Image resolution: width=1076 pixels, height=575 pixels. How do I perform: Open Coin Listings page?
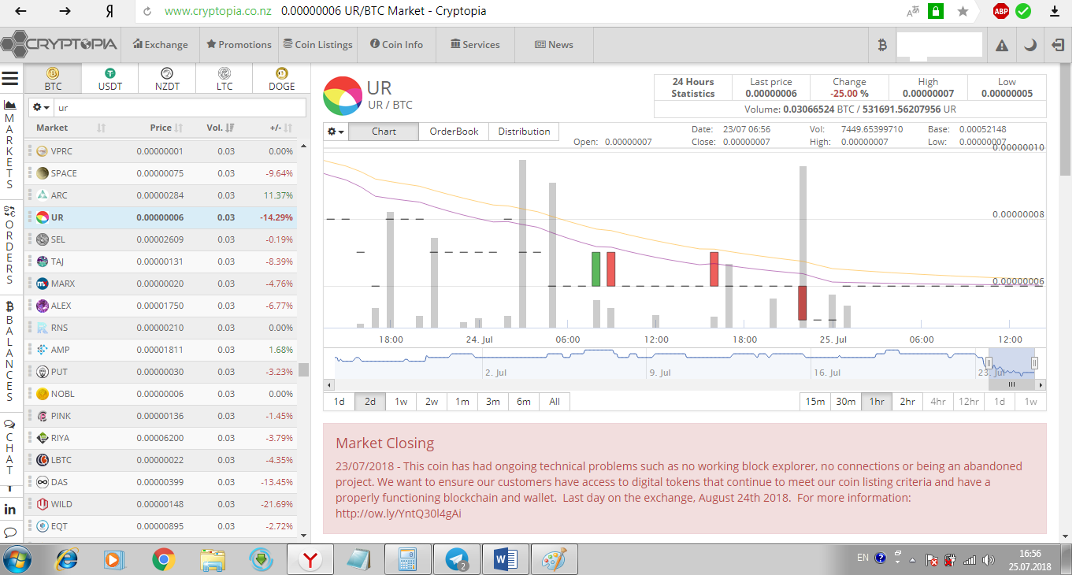pyautogui.click(x=318, y=45)
